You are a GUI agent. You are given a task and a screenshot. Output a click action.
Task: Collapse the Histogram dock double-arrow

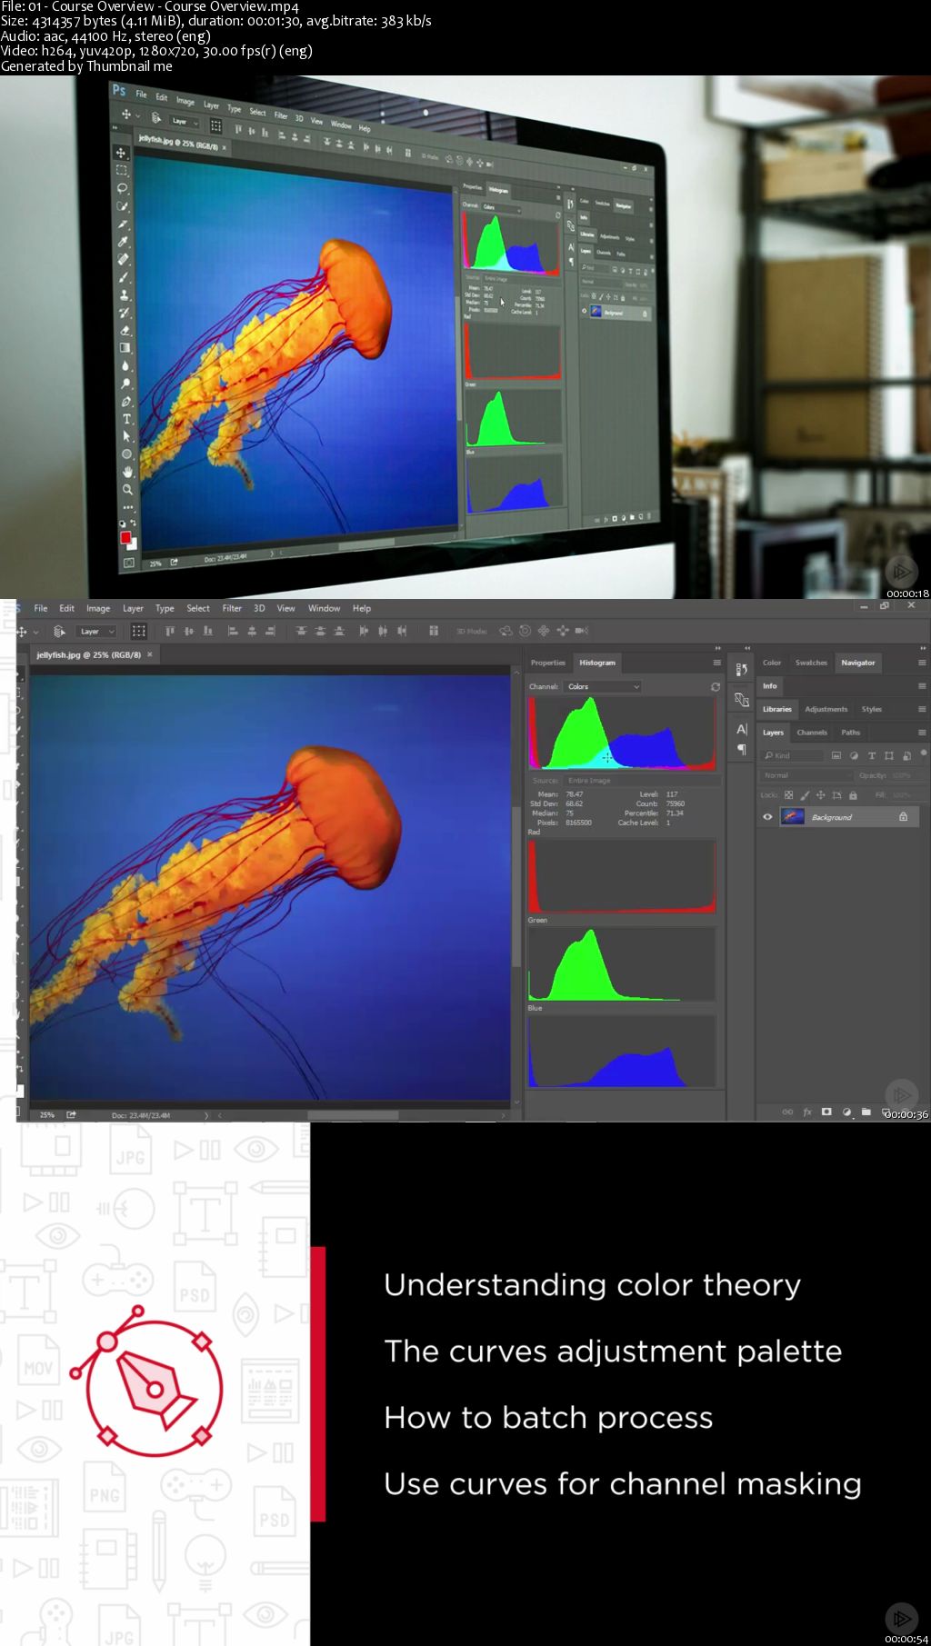tap(717, 648)
